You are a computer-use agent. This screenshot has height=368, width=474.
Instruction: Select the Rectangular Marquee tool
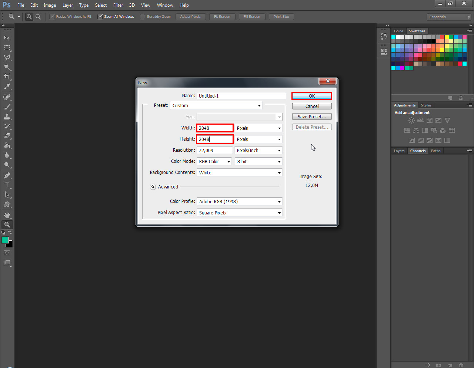point(7,48)
